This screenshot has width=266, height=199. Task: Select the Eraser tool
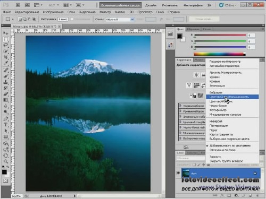click(6, 94)
